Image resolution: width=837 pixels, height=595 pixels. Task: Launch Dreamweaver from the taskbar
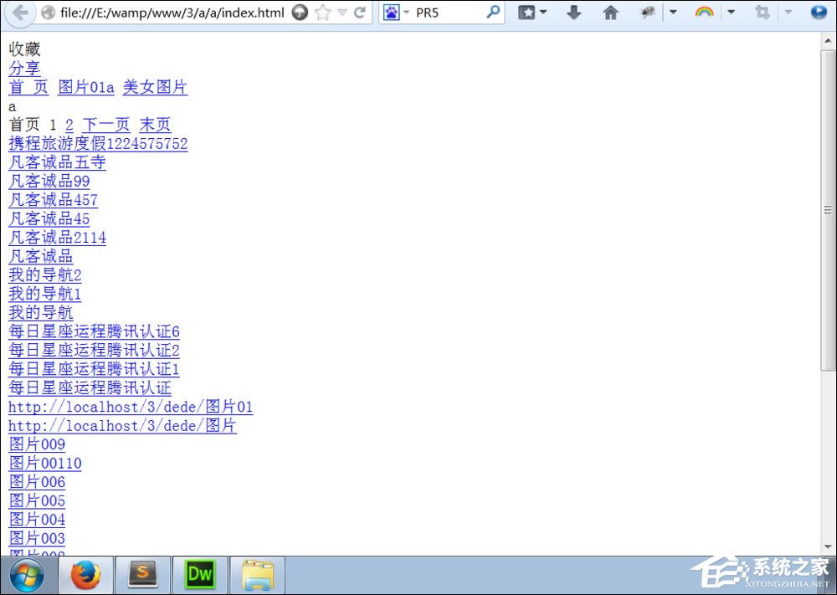click(199, 575)
